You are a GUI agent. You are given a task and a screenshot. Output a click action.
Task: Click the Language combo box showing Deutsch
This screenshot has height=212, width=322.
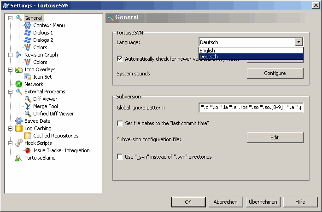click(x=251, y=42)
